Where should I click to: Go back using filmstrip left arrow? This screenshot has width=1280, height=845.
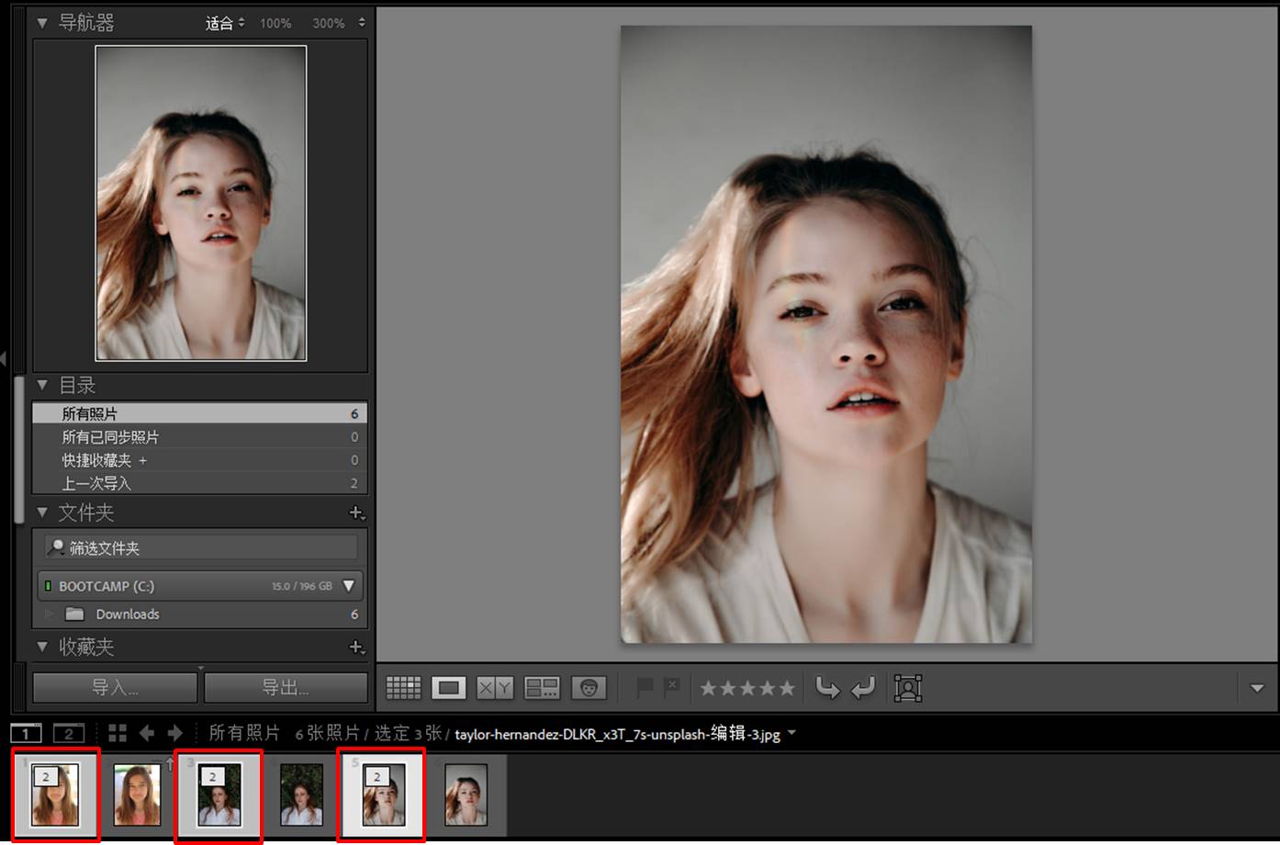point(147,733)
